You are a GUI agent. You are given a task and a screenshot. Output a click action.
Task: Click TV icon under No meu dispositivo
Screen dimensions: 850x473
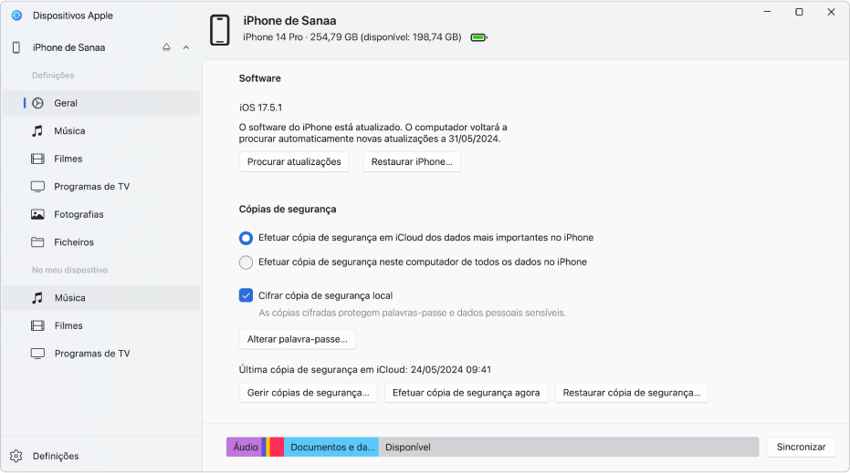click(x=37, y=354)
